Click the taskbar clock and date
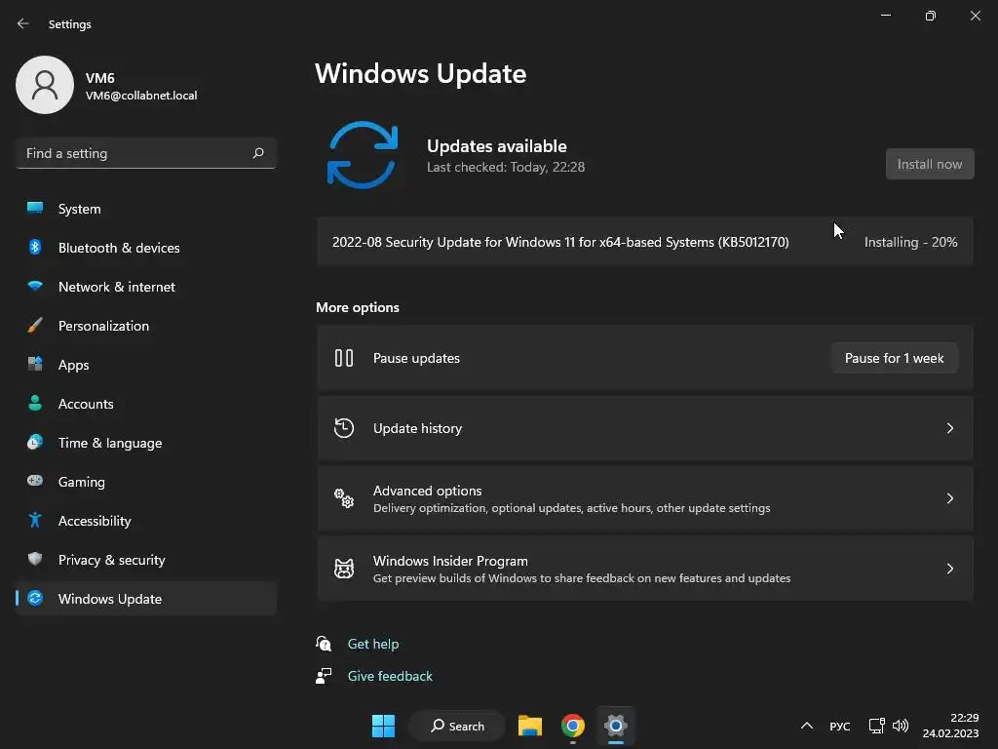 pyautogui.click(x=950, y=726)
